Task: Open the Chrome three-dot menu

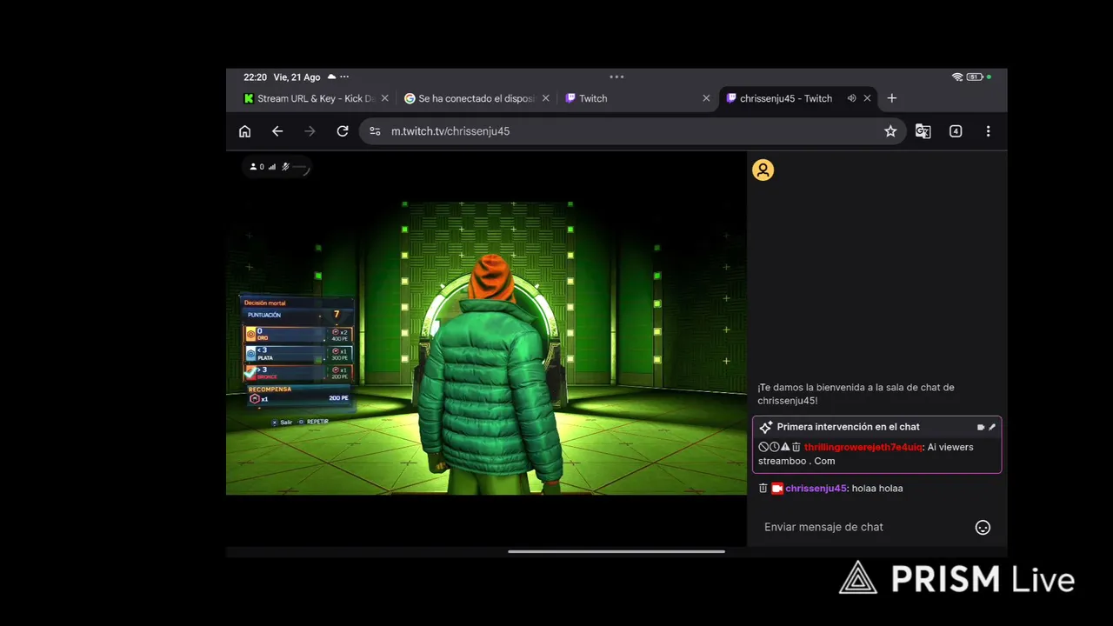Action: click(988, 131)
